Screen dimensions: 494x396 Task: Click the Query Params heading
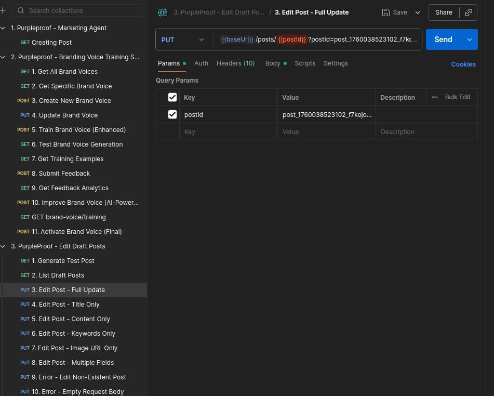(177, 81)
